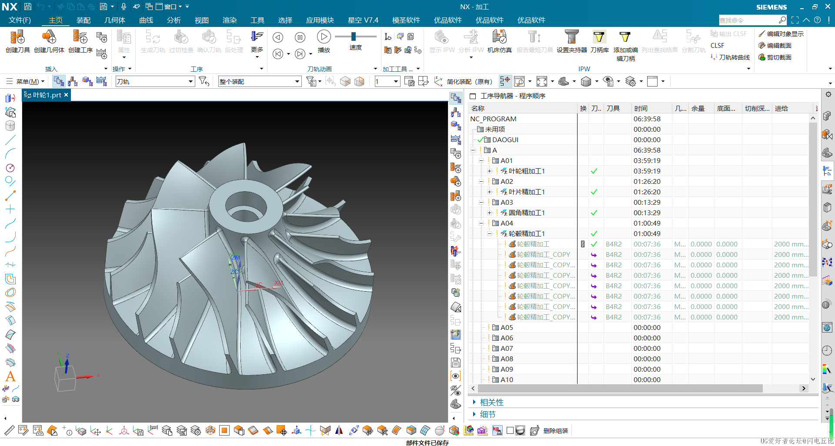Viewport: 835px width, 446px height.
Task: Select the Point (plus) tool in sidebar
Action: (10, 209)
